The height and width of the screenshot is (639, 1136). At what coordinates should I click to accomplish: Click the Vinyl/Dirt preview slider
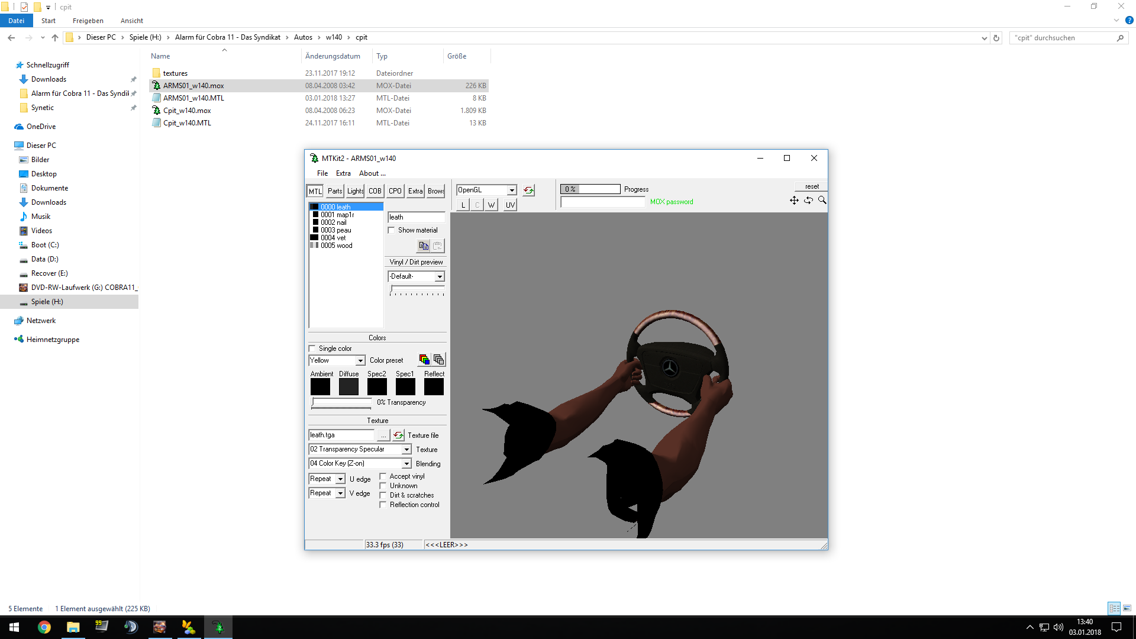pos(417,291)
